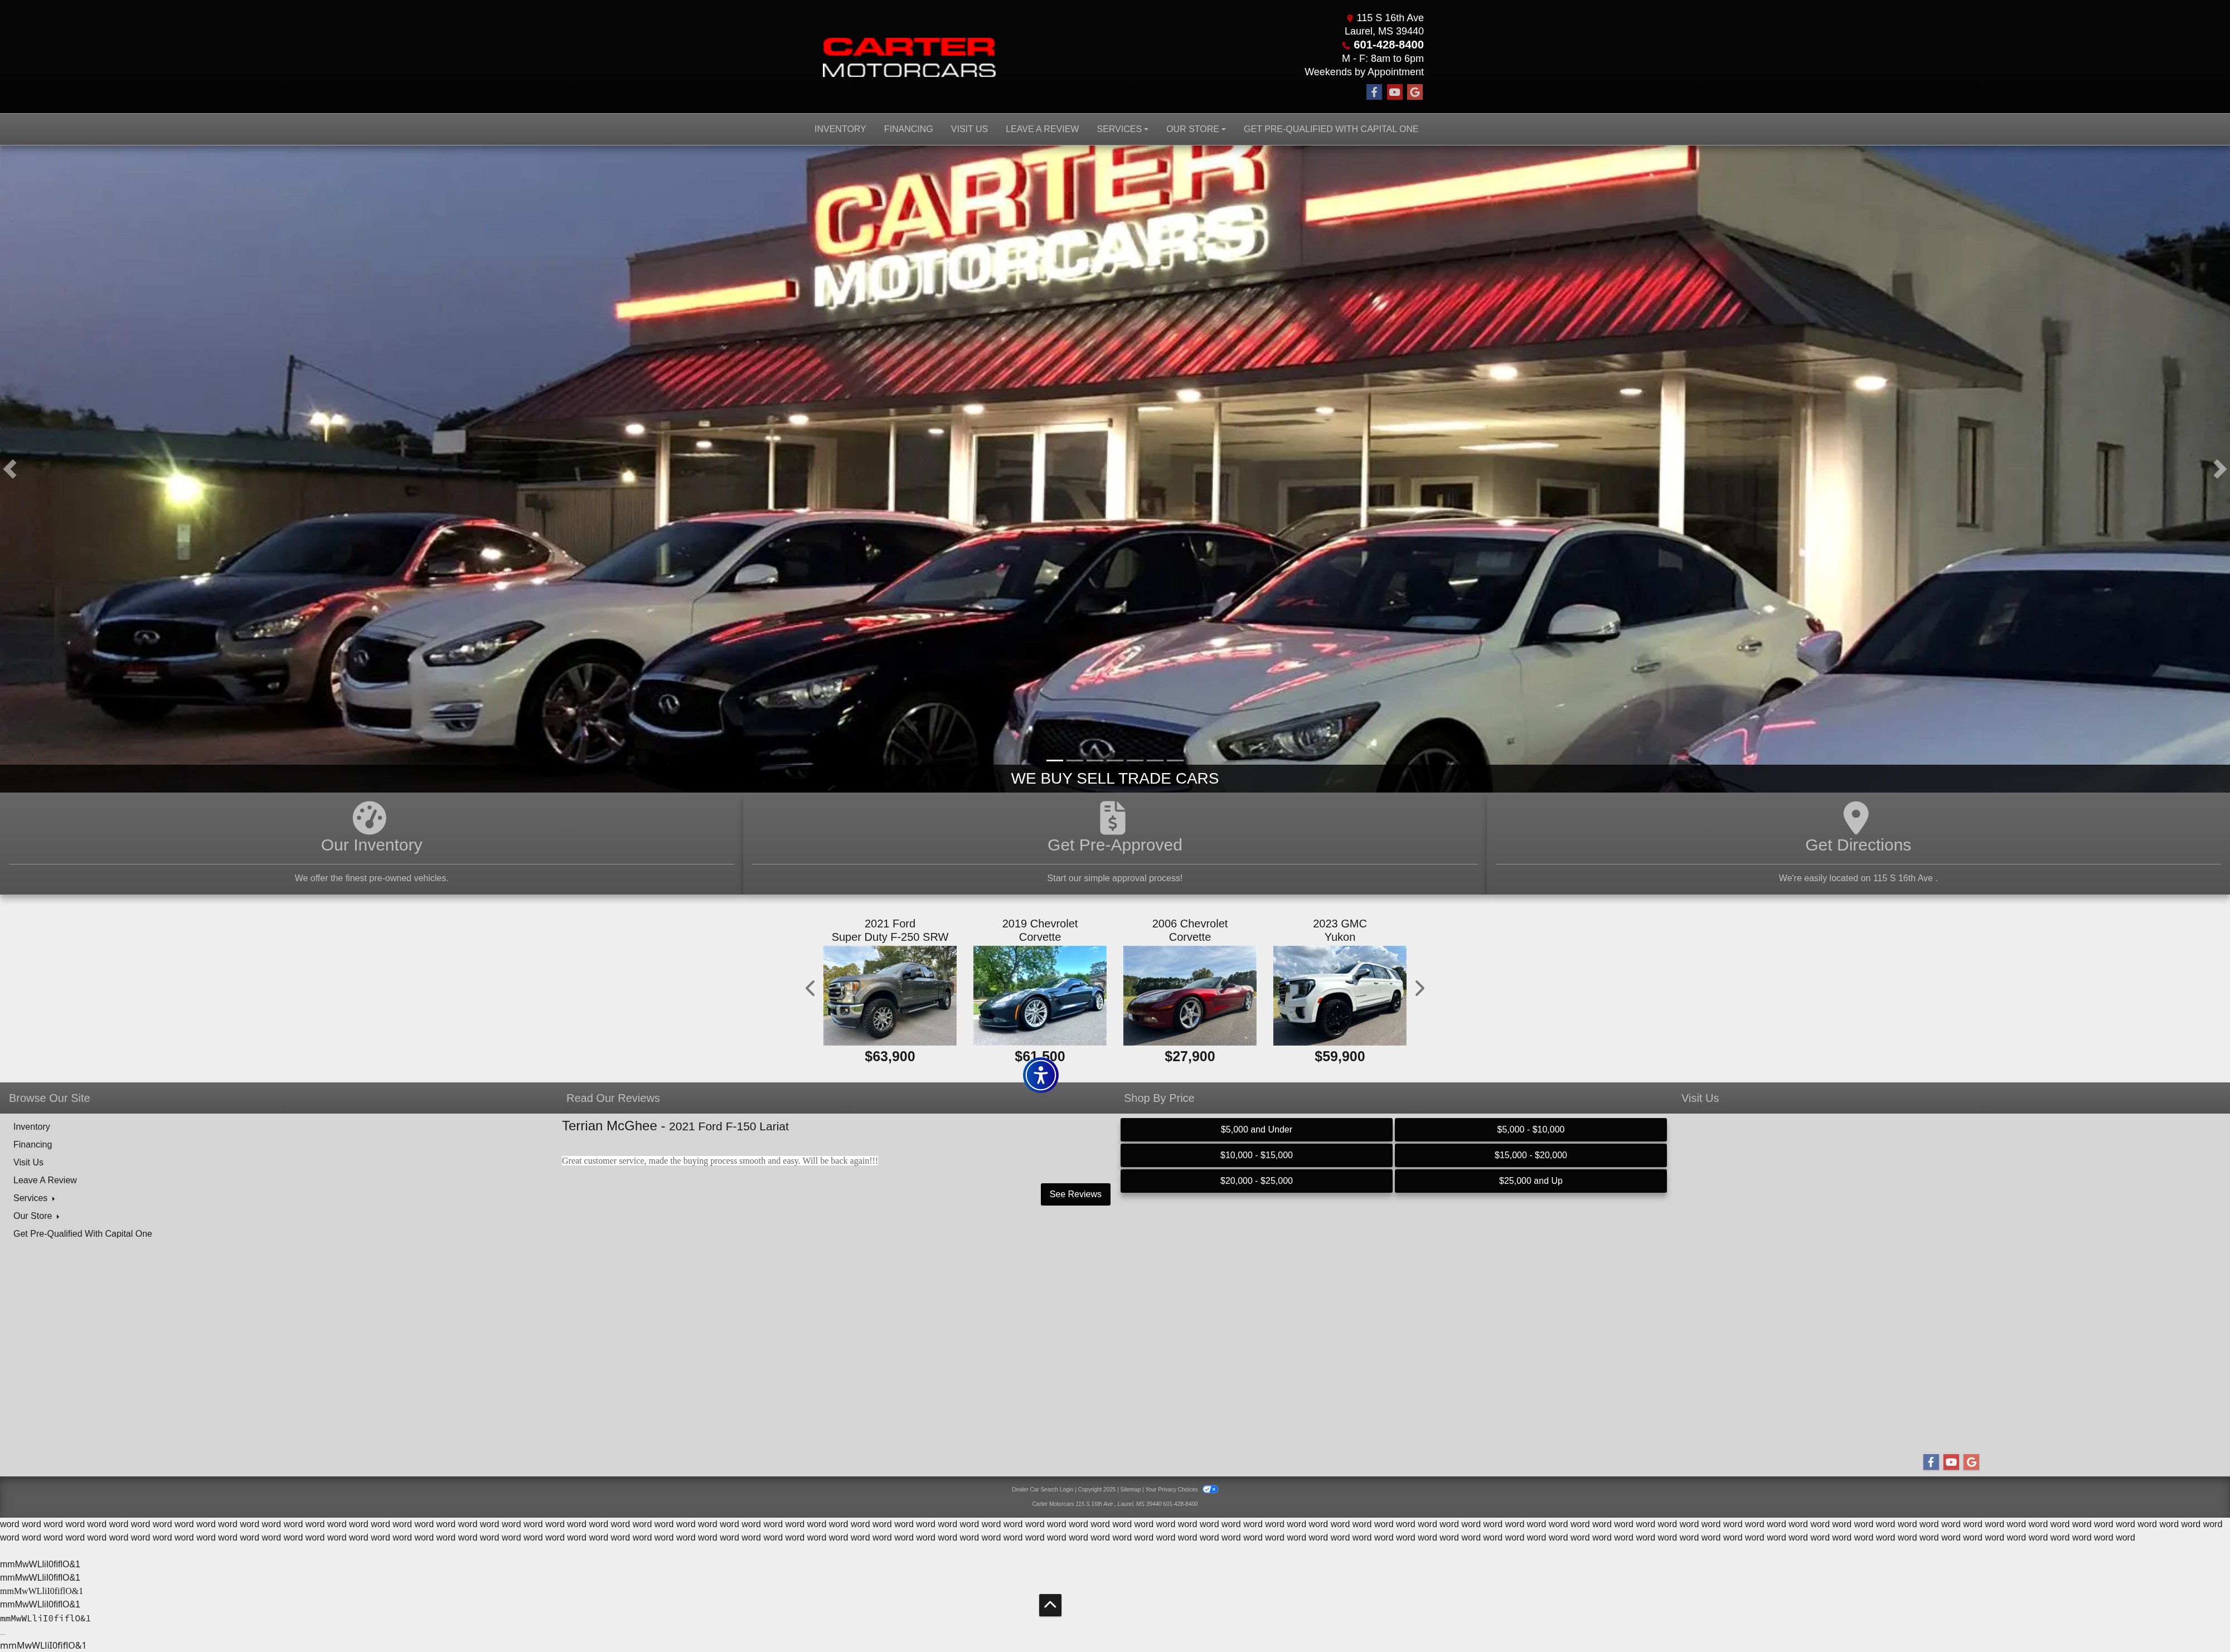Open the Visit Us YouTube icon

1951,1462
